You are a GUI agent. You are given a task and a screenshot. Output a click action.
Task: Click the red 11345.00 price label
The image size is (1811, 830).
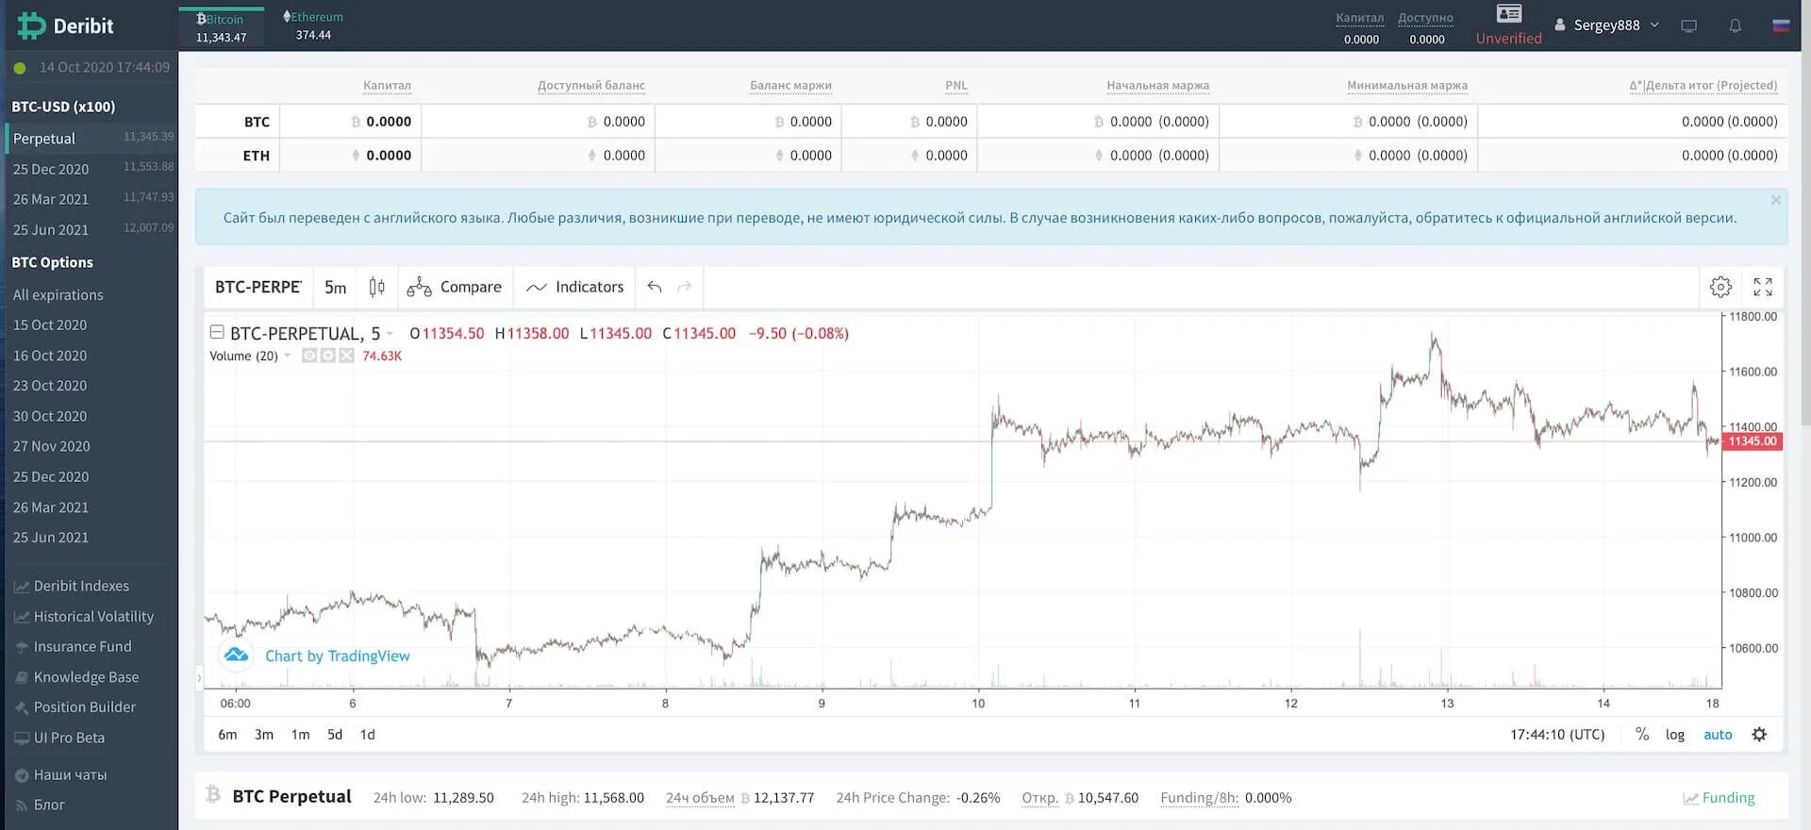(1752, 441)
